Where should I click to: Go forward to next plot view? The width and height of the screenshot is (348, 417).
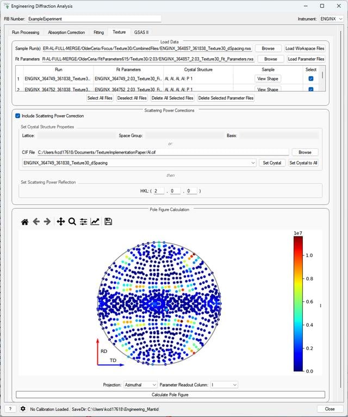click(47, 221)
